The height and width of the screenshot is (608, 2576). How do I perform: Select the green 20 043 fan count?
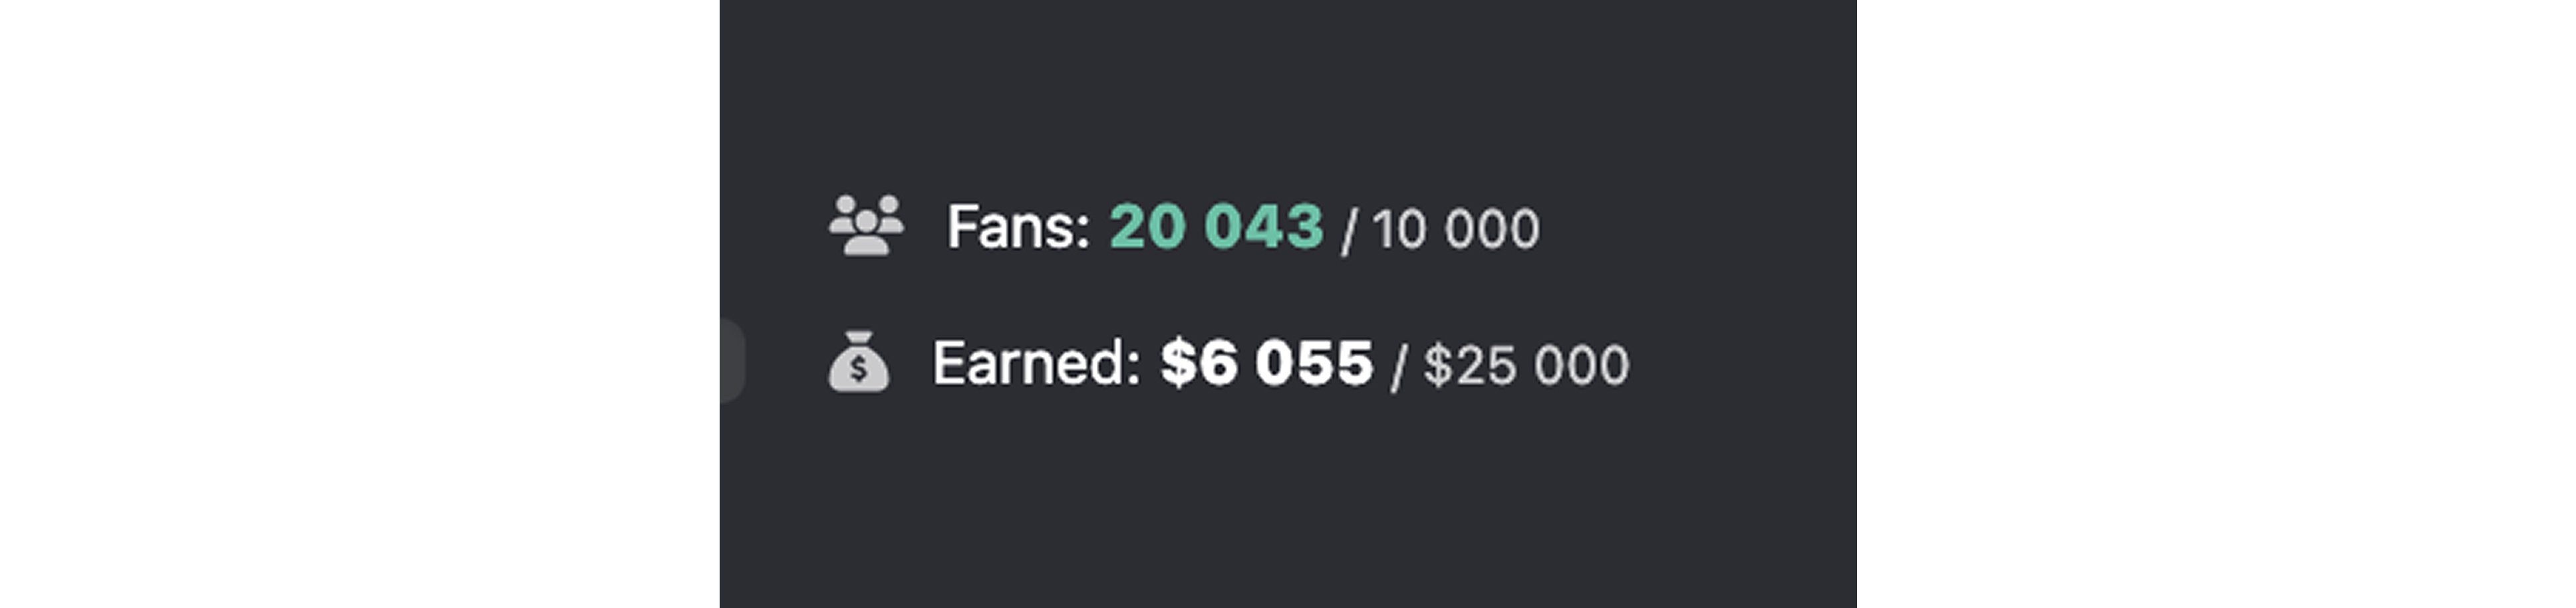click(x=1216, y=227)
